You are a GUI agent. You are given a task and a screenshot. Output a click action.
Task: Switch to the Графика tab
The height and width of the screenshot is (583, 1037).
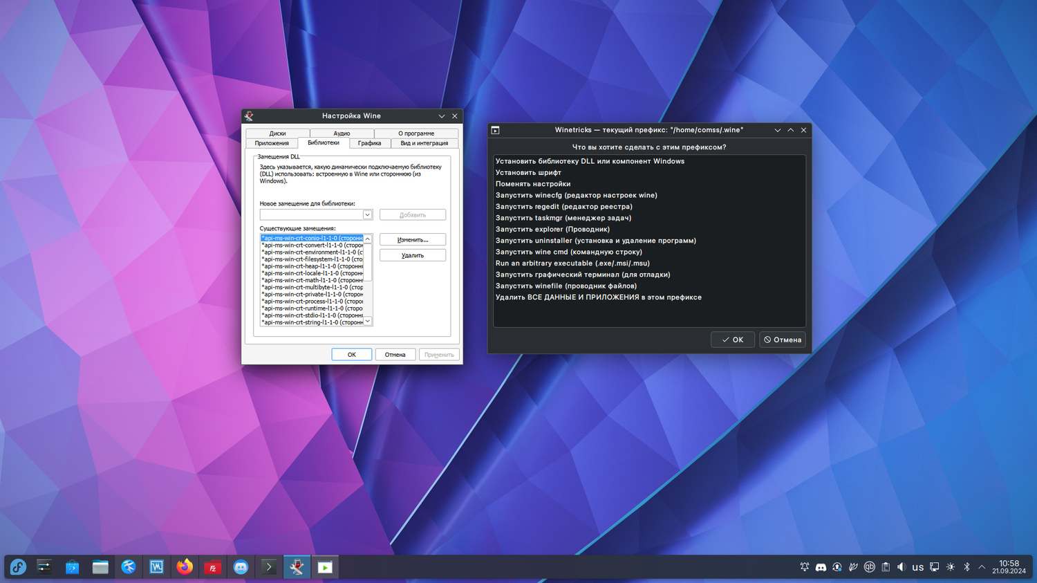pos(369,143)
